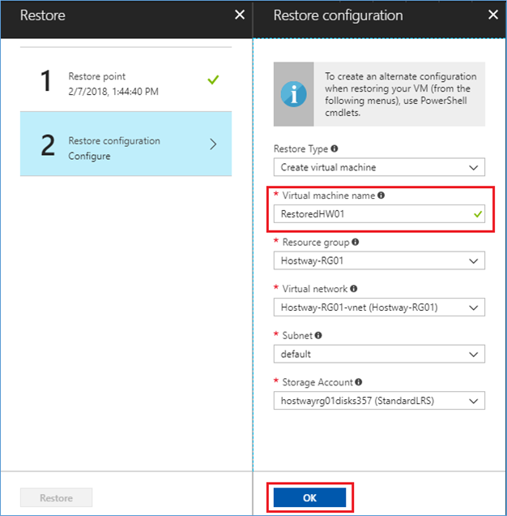507x516 pixels.
Task: Click the info icon beside Virtual network
Action: tap(354, 289)
